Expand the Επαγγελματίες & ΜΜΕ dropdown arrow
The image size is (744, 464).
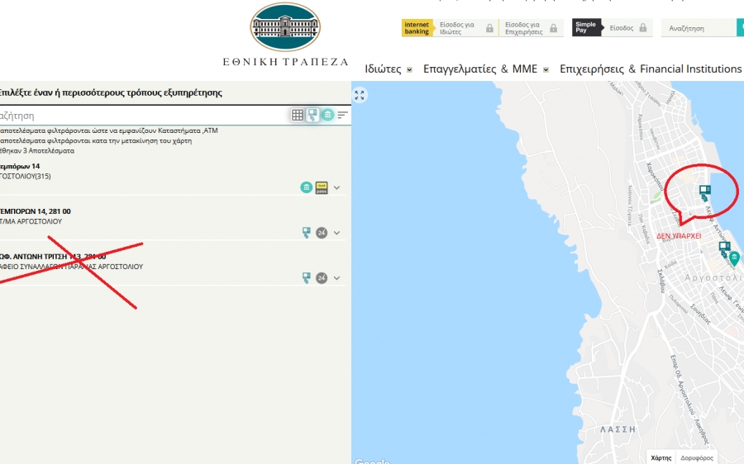[x=546, y=69]
